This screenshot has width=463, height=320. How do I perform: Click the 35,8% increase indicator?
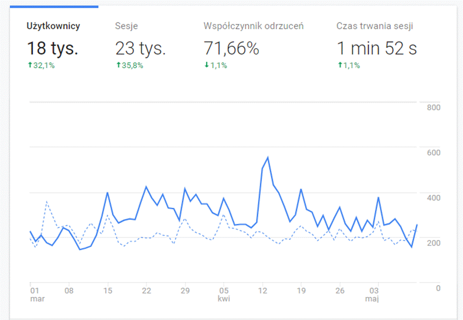tap(130, 65)
